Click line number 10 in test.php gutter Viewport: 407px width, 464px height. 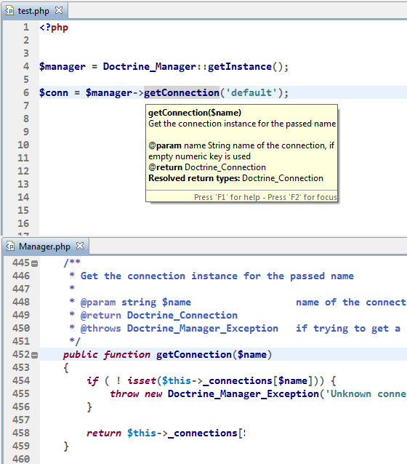23,145
